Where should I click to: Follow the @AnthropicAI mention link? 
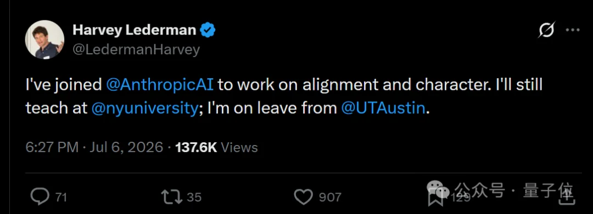(160, 85)
